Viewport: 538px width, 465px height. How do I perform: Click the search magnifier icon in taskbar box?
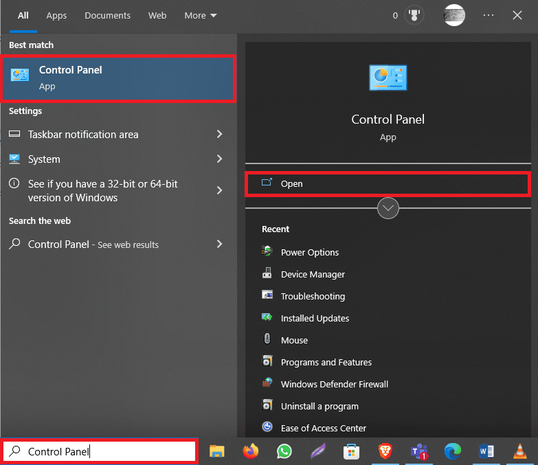click(x=14, y=451)
